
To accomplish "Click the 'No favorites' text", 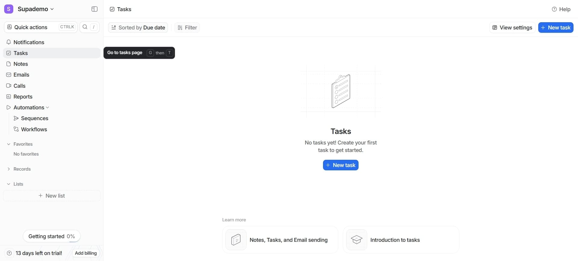I will (26, 154).
